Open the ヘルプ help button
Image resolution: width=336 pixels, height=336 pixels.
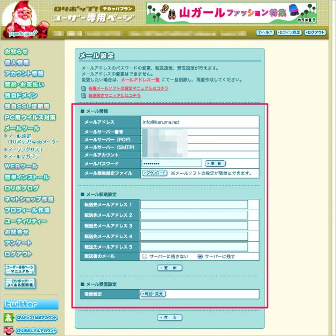pos(265,32)
